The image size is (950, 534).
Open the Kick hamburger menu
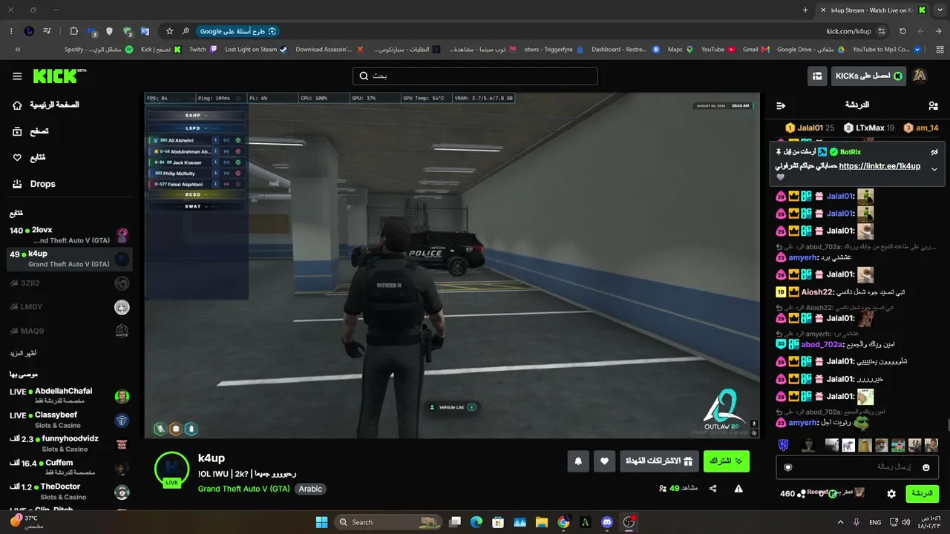[x=17, y=76]
